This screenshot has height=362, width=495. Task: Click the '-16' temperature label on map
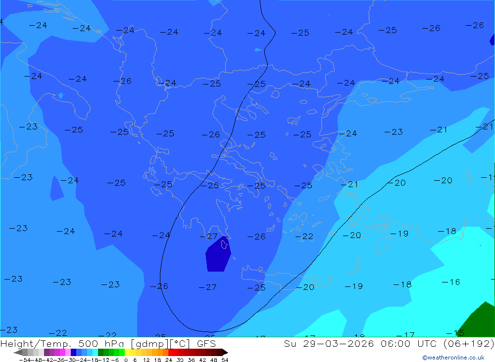click(451, 282)
